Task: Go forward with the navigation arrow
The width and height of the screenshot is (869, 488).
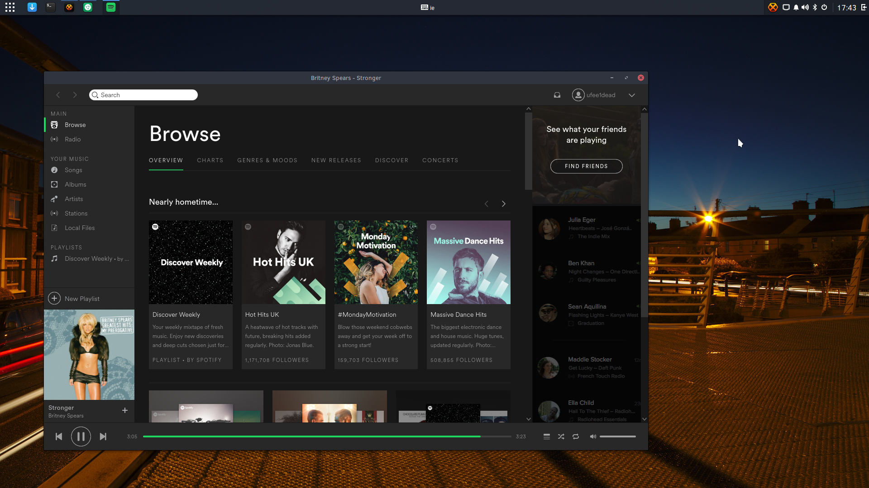Action: [75, 95]
